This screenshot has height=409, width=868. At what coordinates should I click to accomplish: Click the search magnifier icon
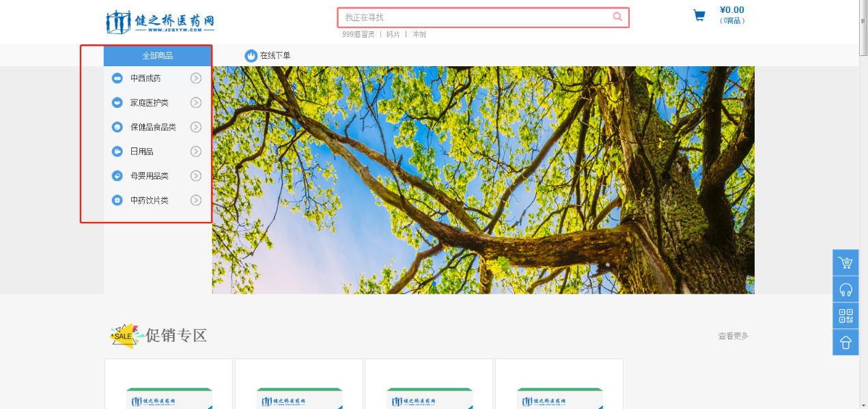617,17
